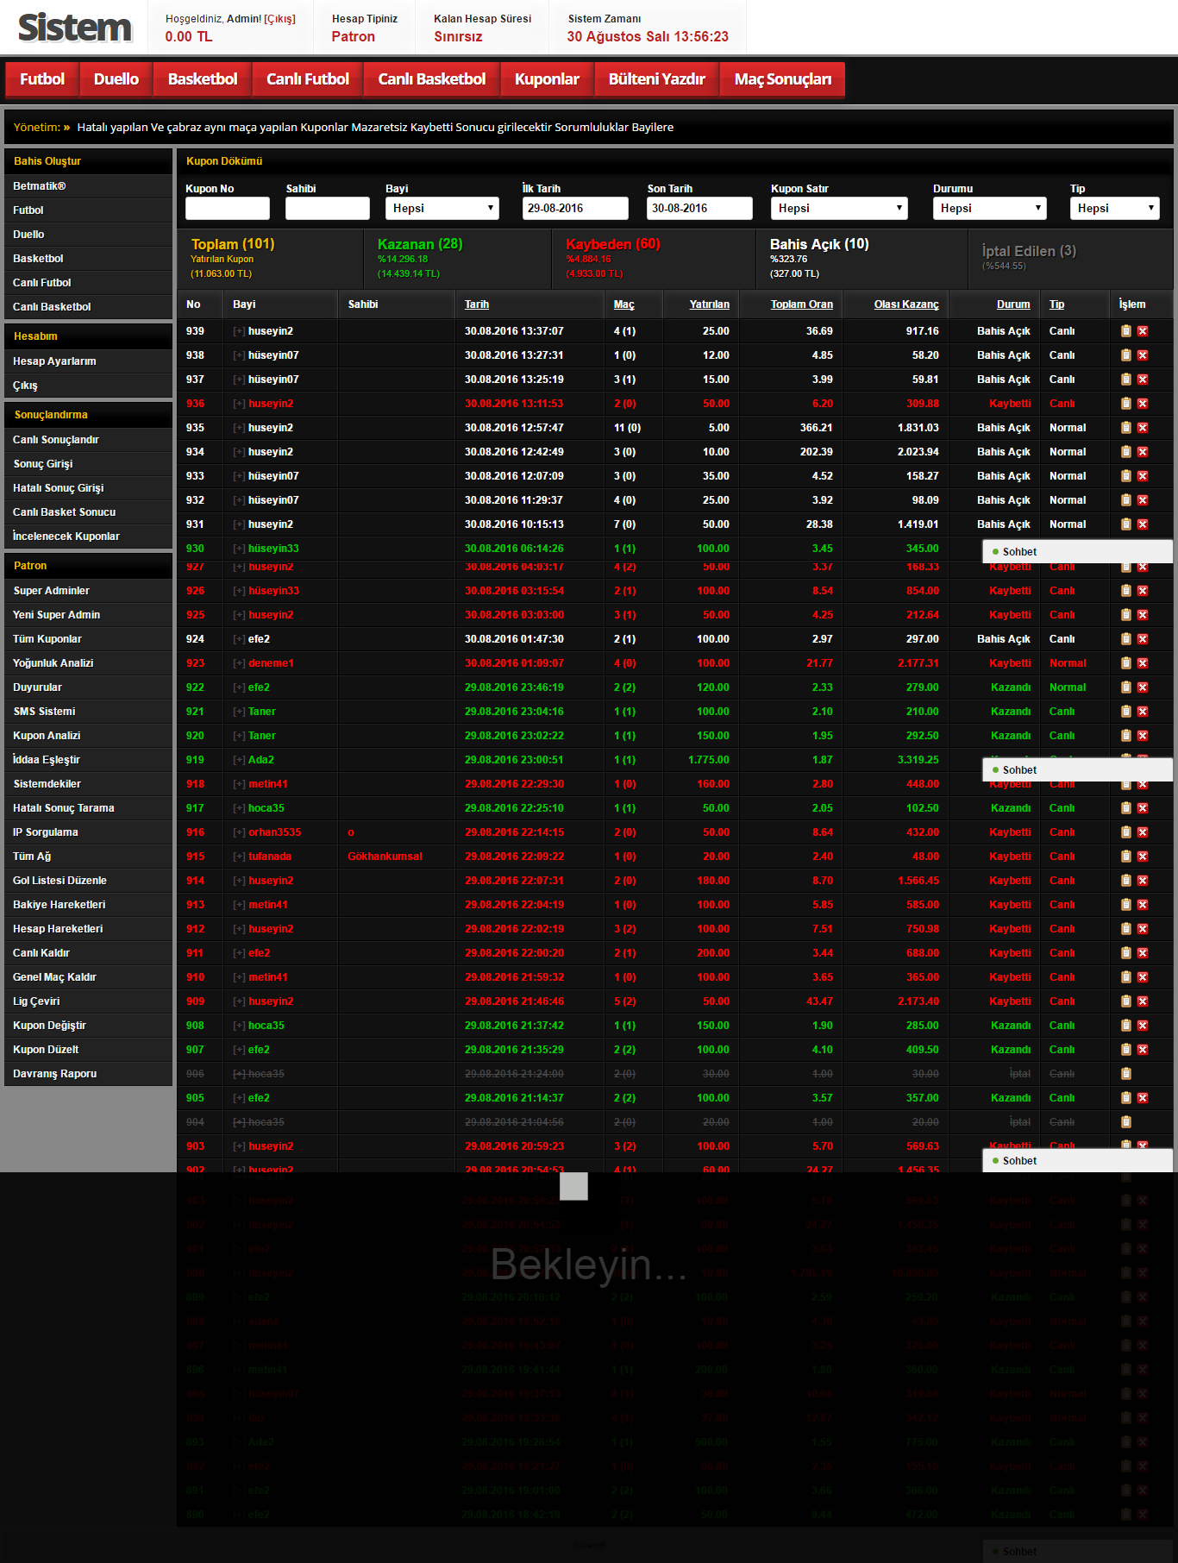Delete coupon 933 with red X icon

tap(1143, 476)
